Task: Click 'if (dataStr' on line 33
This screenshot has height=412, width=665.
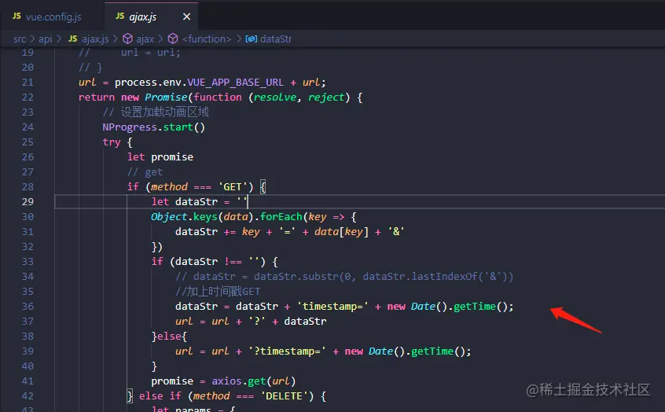Action: pyautogui.click(x=185, y=261)
